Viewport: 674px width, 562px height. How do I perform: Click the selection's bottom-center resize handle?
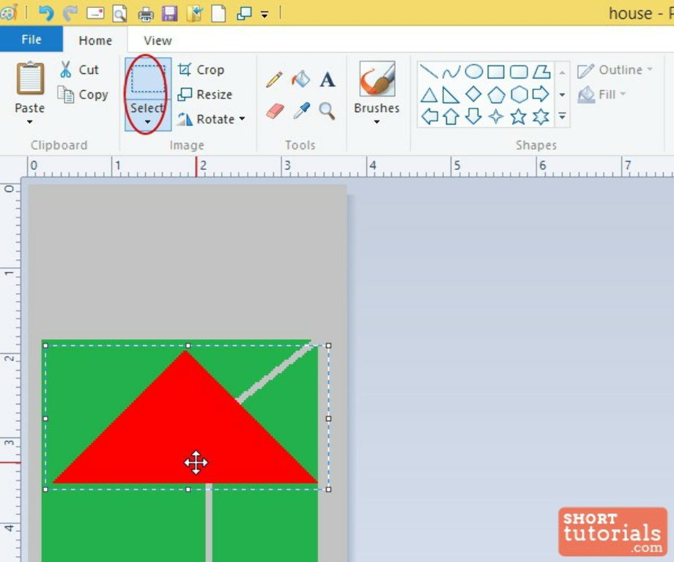(x=188, y=489)
